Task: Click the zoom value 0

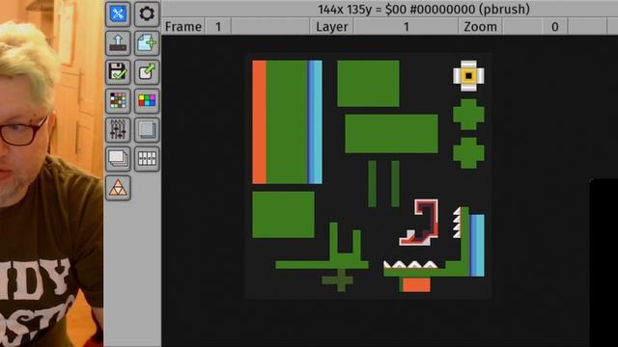Action: [555, 27]
